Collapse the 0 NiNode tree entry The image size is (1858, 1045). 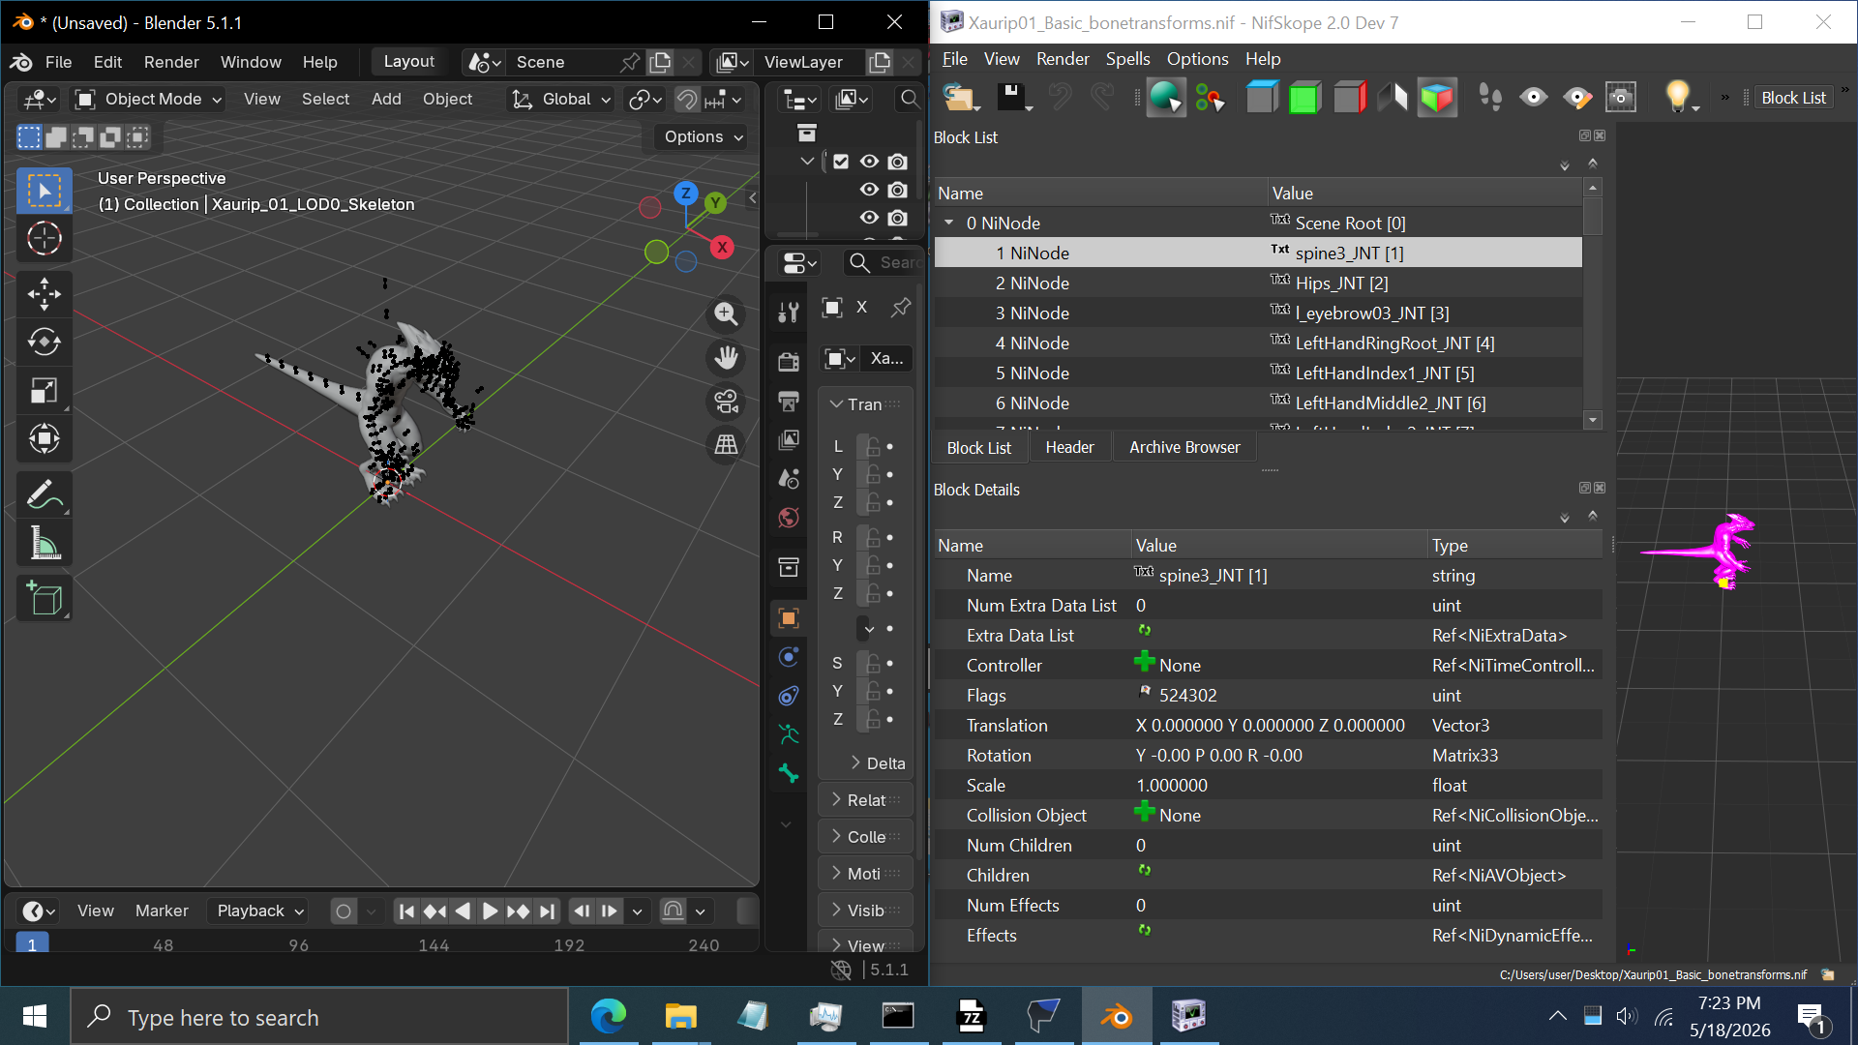[x=948, y=224]
